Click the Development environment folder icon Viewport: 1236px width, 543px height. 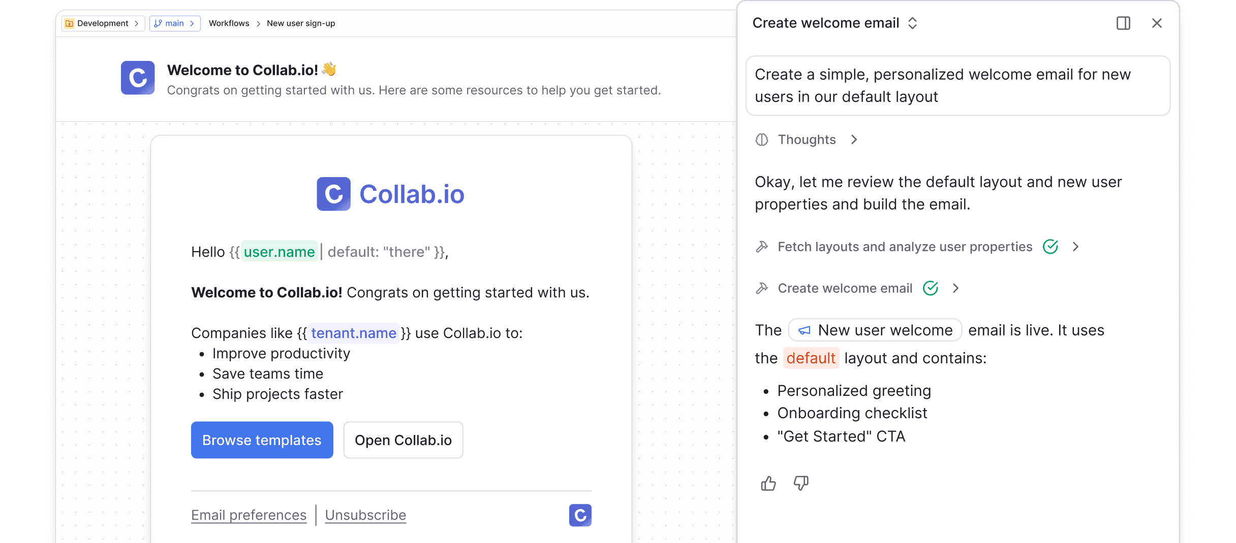70,23
